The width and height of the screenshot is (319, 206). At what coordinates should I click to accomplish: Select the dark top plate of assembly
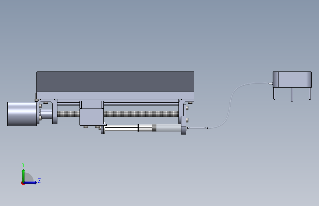point(116,82)
